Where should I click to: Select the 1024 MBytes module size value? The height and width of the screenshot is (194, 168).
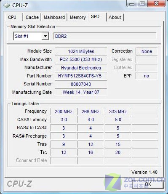(81, 51)
